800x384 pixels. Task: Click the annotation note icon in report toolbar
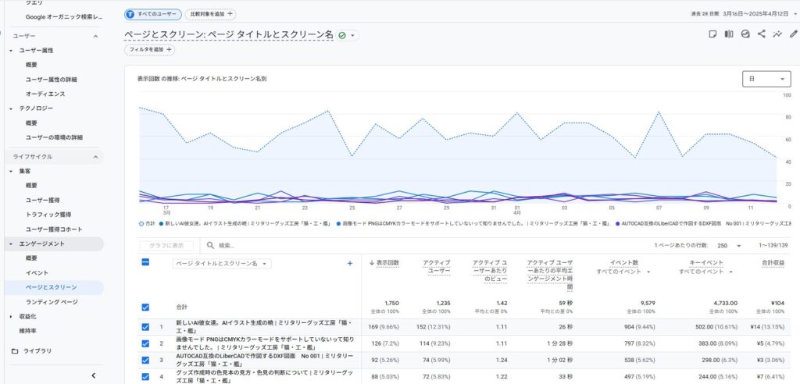coord(712,34)
